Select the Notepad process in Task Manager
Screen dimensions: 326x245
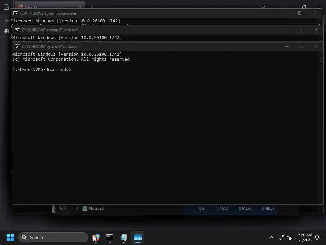(96, 208)
